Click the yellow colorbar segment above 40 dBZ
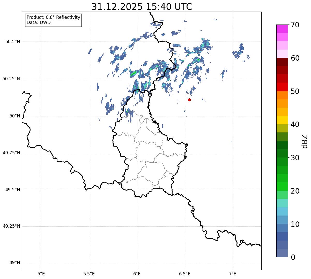Image resolution: width=311 pixels, height=279 pixels. pos(282,120)
